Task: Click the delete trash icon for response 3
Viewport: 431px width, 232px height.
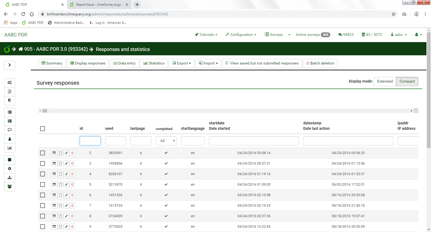Action: point(72,163)
